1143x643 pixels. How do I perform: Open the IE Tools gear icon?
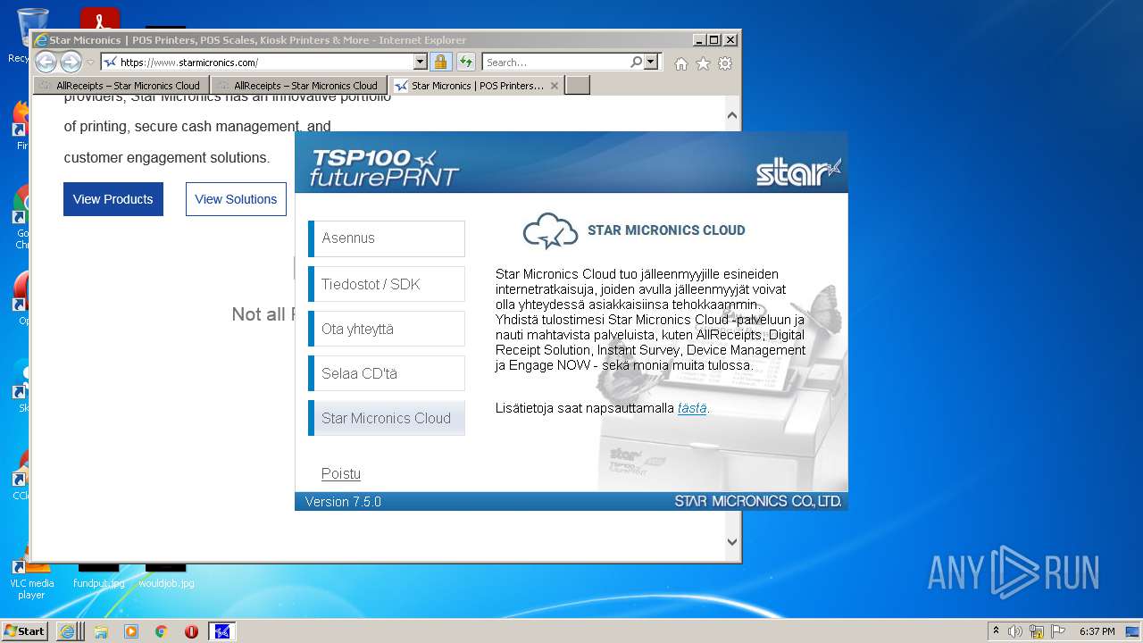(725, 63)
